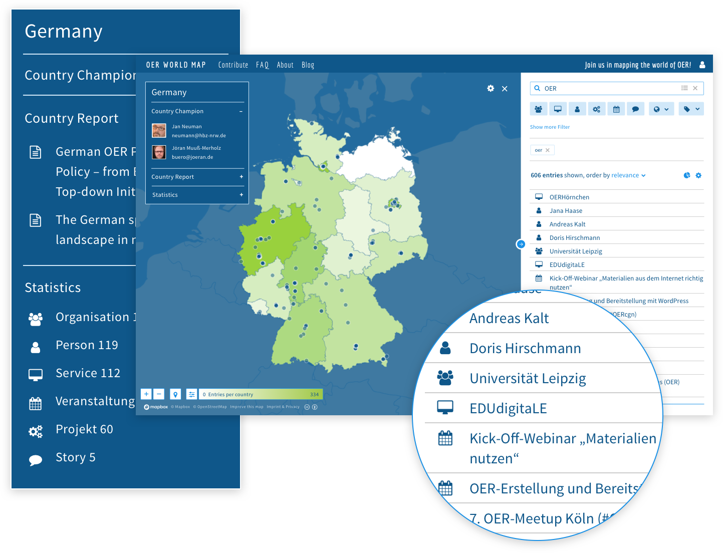Click the 'Improve this map' link
The width and height of the screenshot is (723, 553).
pos(247,407)
